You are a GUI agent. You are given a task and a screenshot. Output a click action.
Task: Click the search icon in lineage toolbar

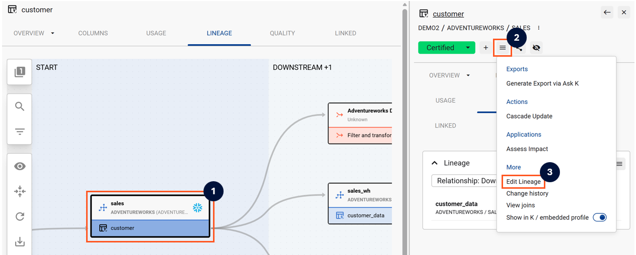coord(20,106)
